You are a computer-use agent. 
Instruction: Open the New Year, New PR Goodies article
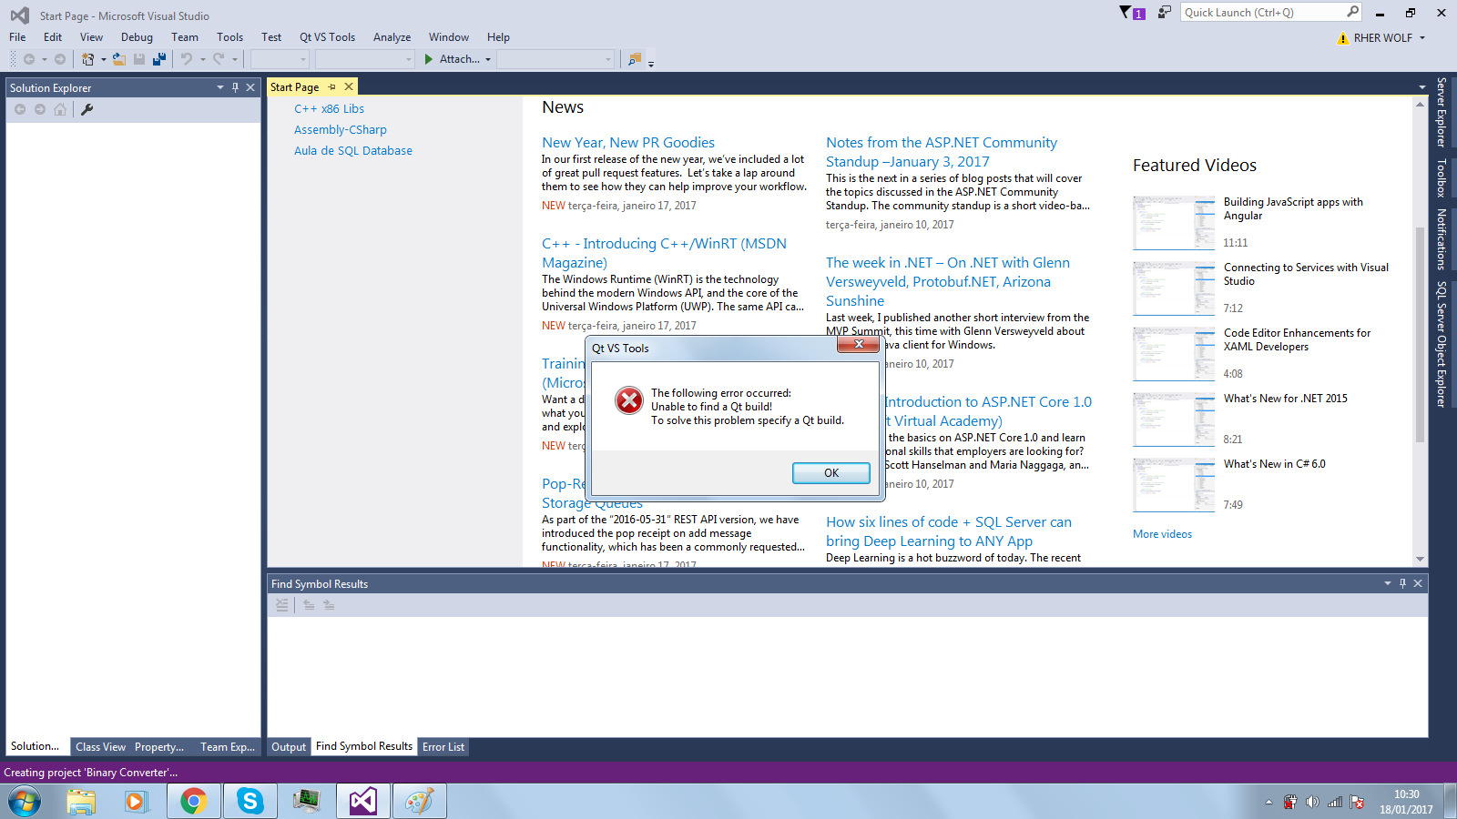point(628,143)
